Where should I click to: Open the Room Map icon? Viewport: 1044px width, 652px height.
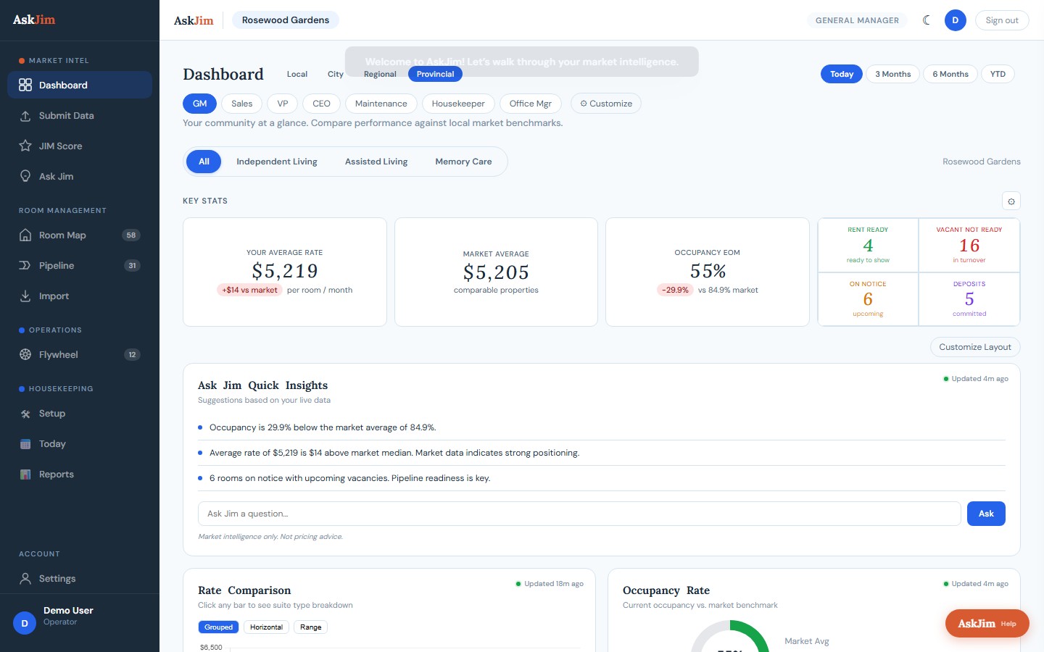pos(24,235)
